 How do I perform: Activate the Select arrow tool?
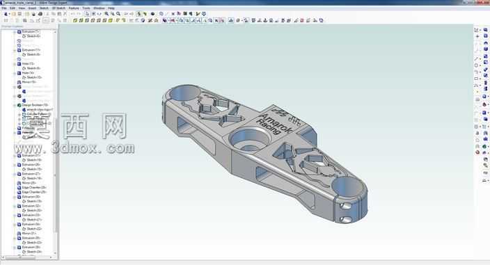pyautogui.click(x=87, y=14)
